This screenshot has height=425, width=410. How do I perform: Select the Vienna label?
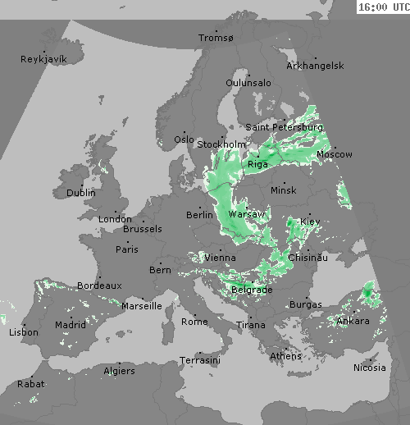pos(220,258)
